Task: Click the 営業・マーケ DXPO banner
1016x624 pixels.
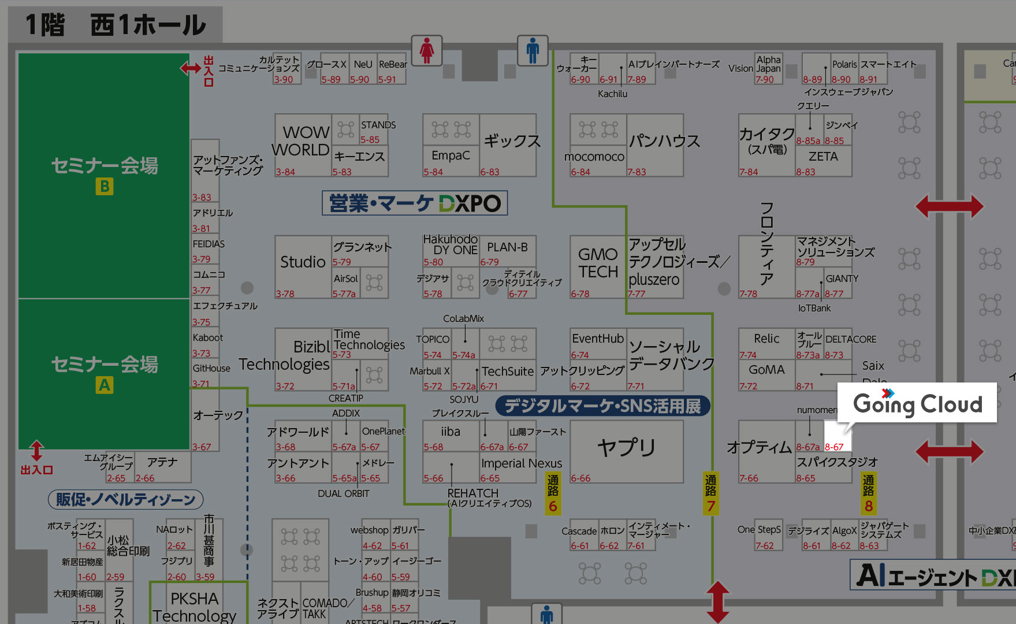Action: (x=415, y=203)
